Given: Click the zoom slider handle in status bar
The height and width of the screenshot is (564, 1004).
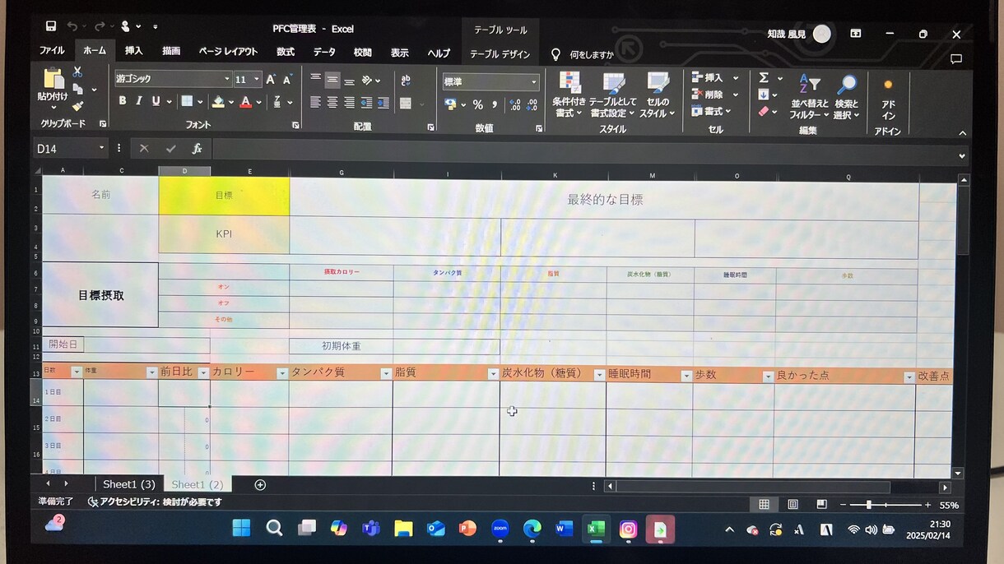Looking at the screenshot, I should click(x=869, y=505).
